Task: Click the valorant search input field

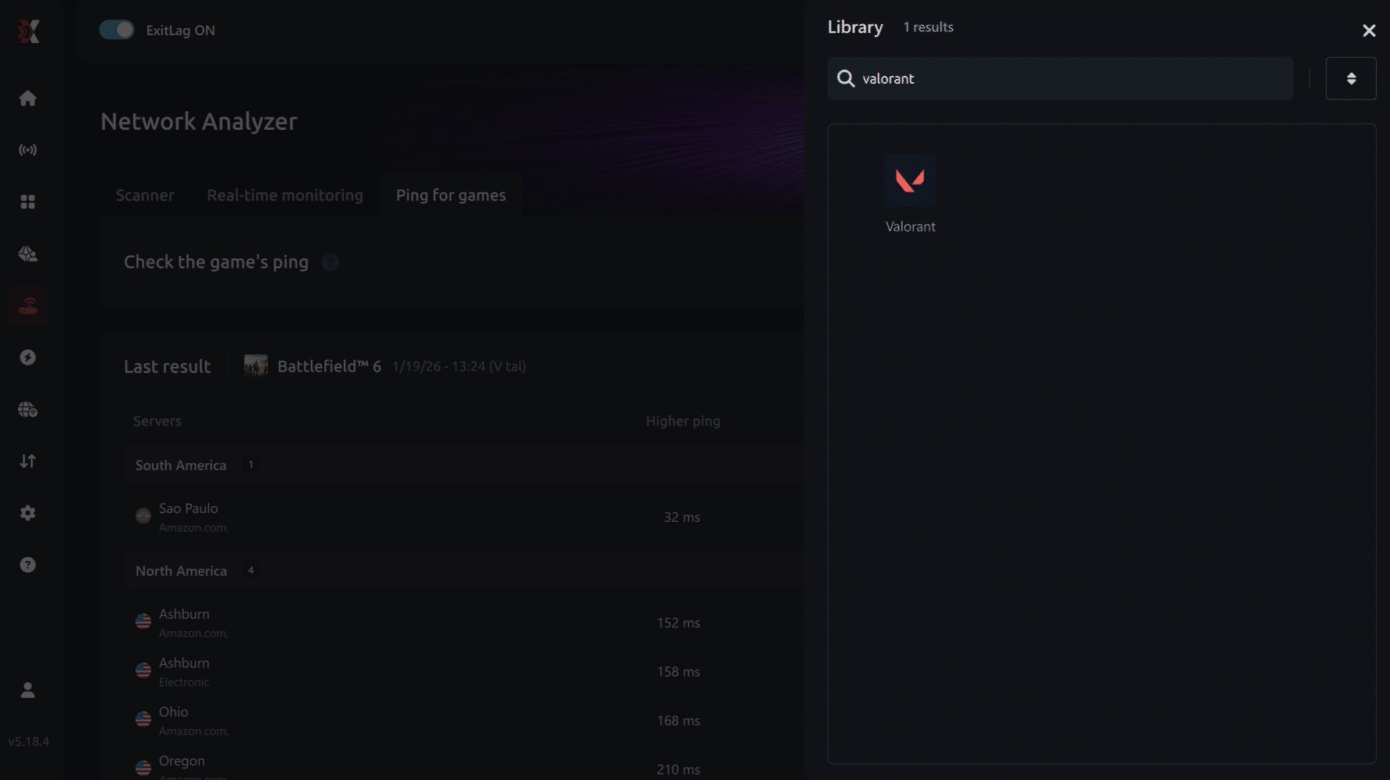Action: pos(1060,78)
